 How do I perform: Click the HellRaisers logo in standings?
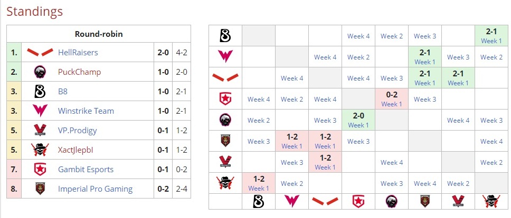click(x=40, y=53)
